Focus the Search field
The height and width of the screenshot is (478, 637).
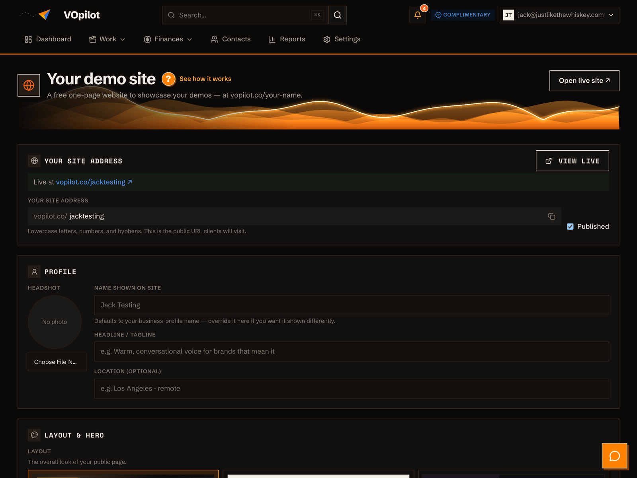(x=245, y=15)
